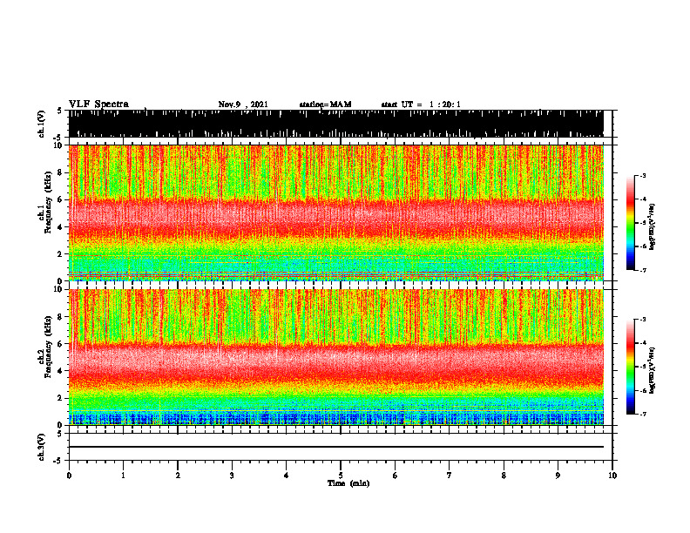This screenshot has height=533, width=690.
Task: Click the ch.3(V) axis label
Action: pyautogui.click(x=42, y=447)
